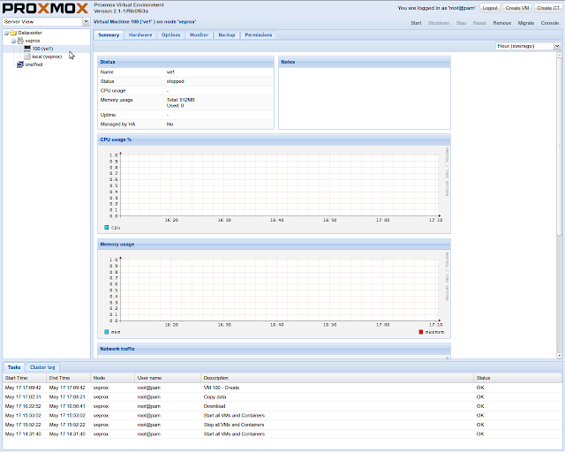Image resolution: width=565 pixels, height=452 pixels.
Task: Click the maxmem legend red box
Action: [420, 332]
